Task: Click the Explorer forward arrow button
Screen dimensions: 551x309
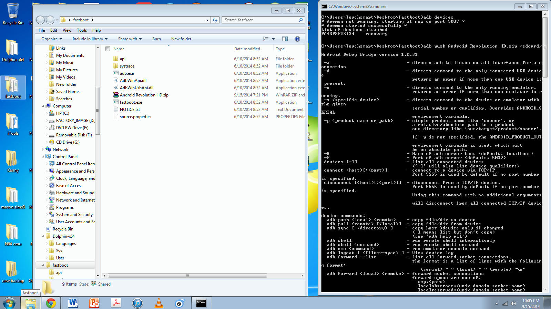Action: (x=50, y=20)
